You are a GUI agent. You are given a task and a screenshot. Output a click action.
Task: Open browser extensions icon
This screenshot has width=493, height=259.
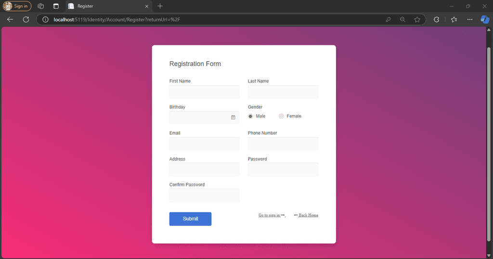pos(436,19)
